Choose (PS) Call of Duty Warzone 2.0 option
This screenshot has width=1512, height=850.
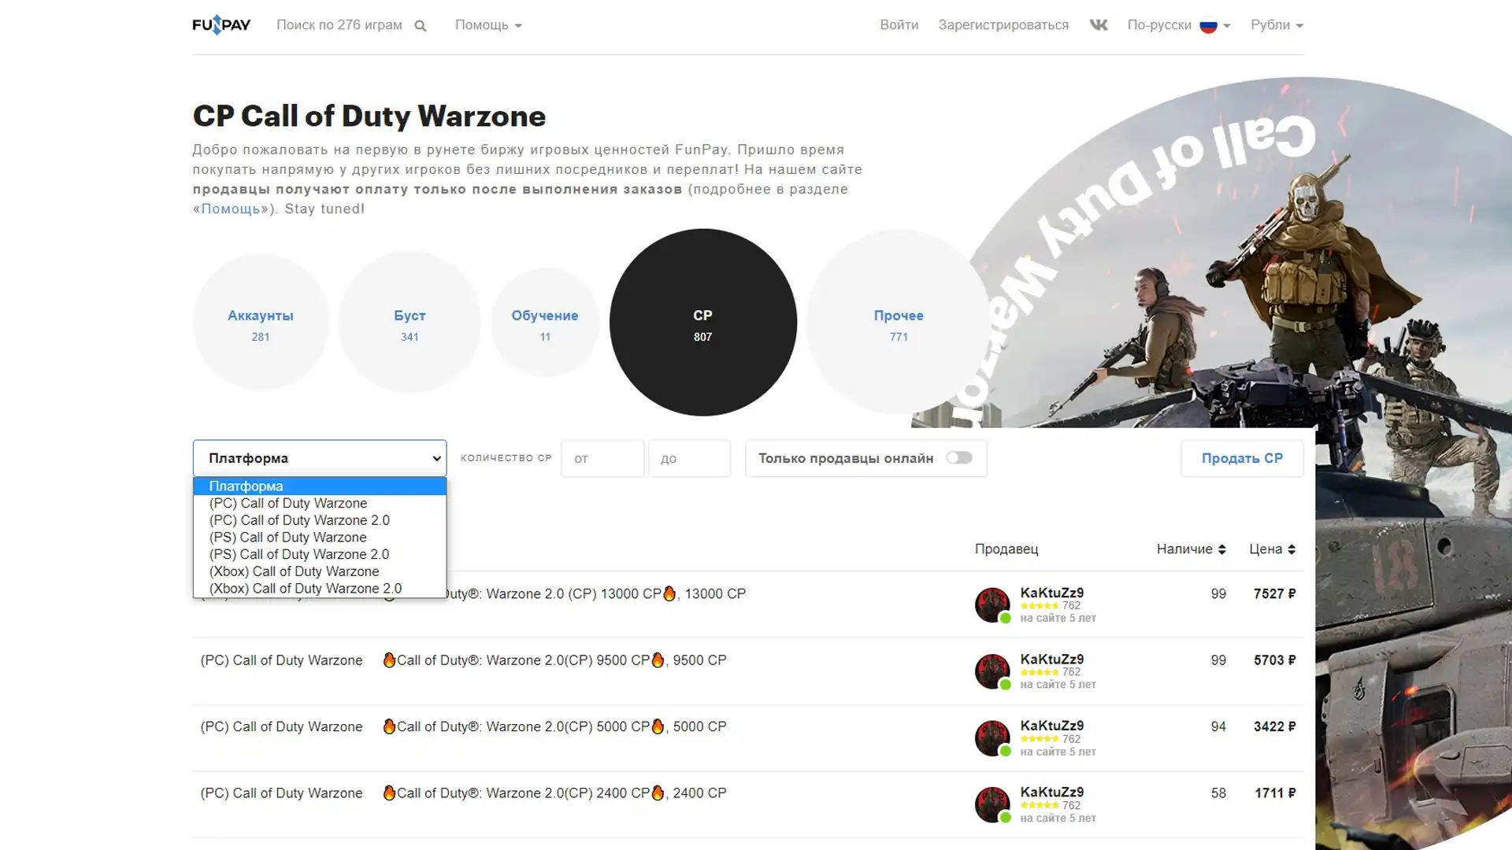coord(320,555)
